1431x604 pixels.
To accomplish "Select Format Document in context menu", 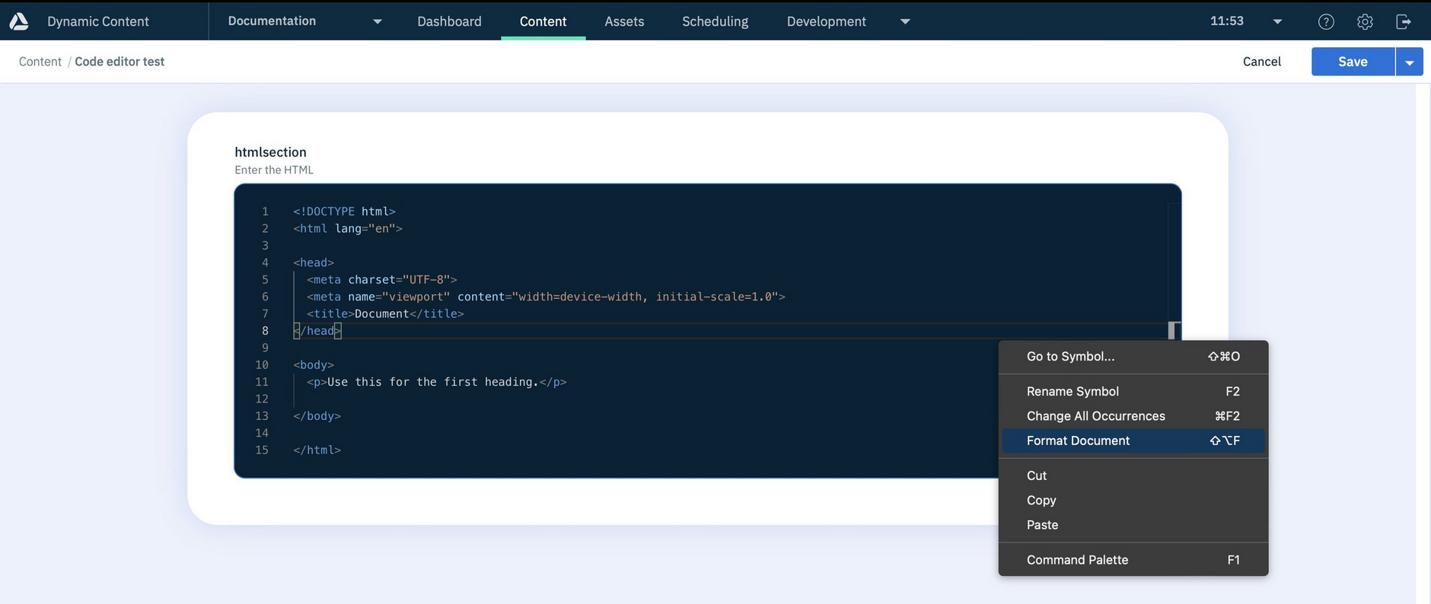I will pos(1133,440).
